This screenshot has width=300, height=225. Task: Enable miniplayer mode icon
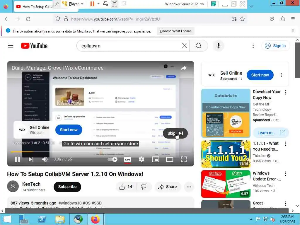156,159
